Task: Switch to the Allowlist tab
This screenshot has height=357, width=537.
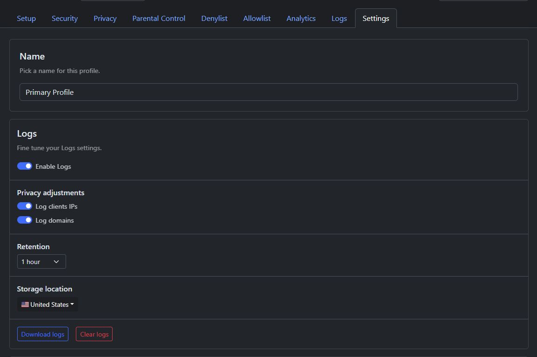Action: point(257,19)
